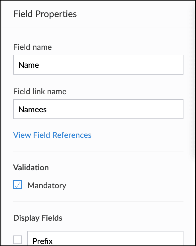Focus the Field link name input
The height and width of the screenshot is (246, 196).
98,109
